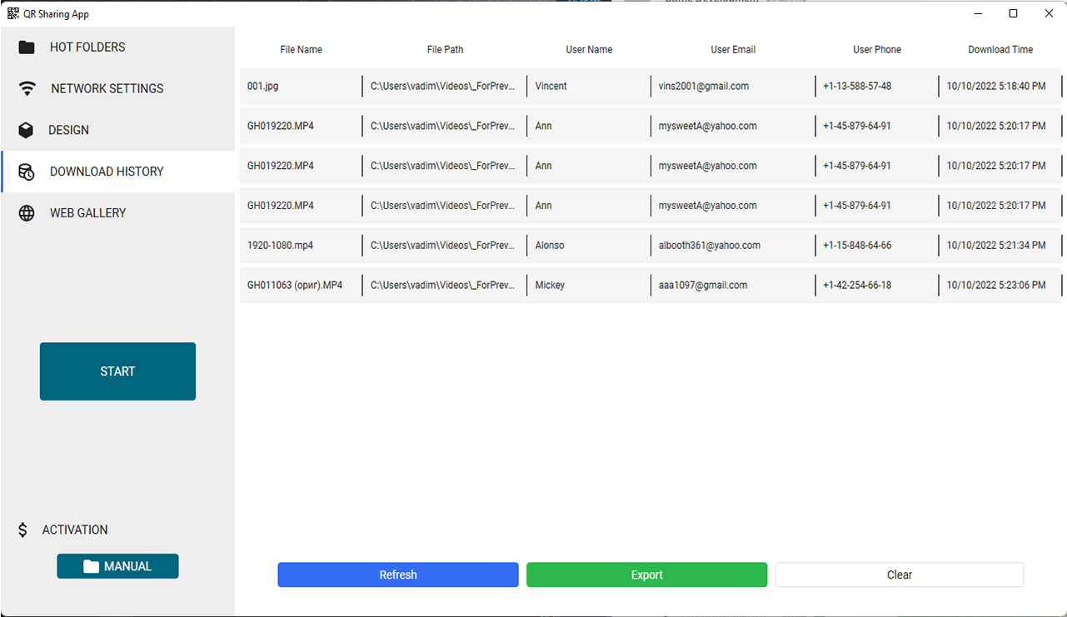Click the folder icon on Manual button
Screen dimensions: 1067x617
pyautogui.click(x=91, y=566)
